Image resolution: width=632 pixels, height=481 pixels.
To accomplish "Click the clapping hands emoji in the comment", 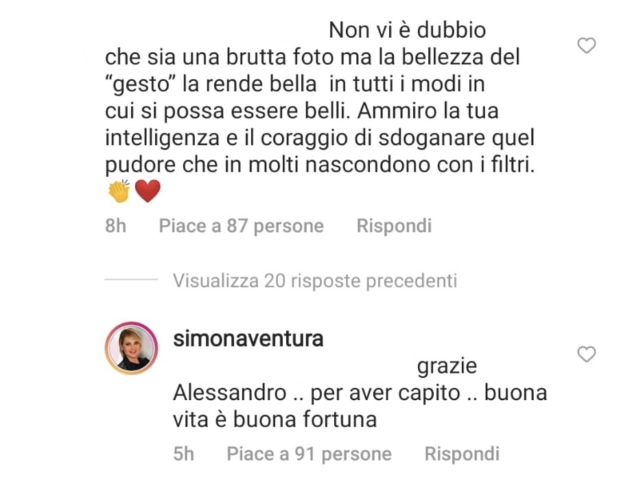I will (119, 191).
